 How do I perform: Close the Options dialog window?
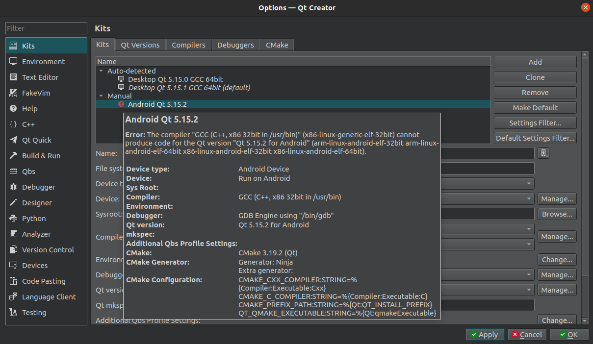click(585, 7)
